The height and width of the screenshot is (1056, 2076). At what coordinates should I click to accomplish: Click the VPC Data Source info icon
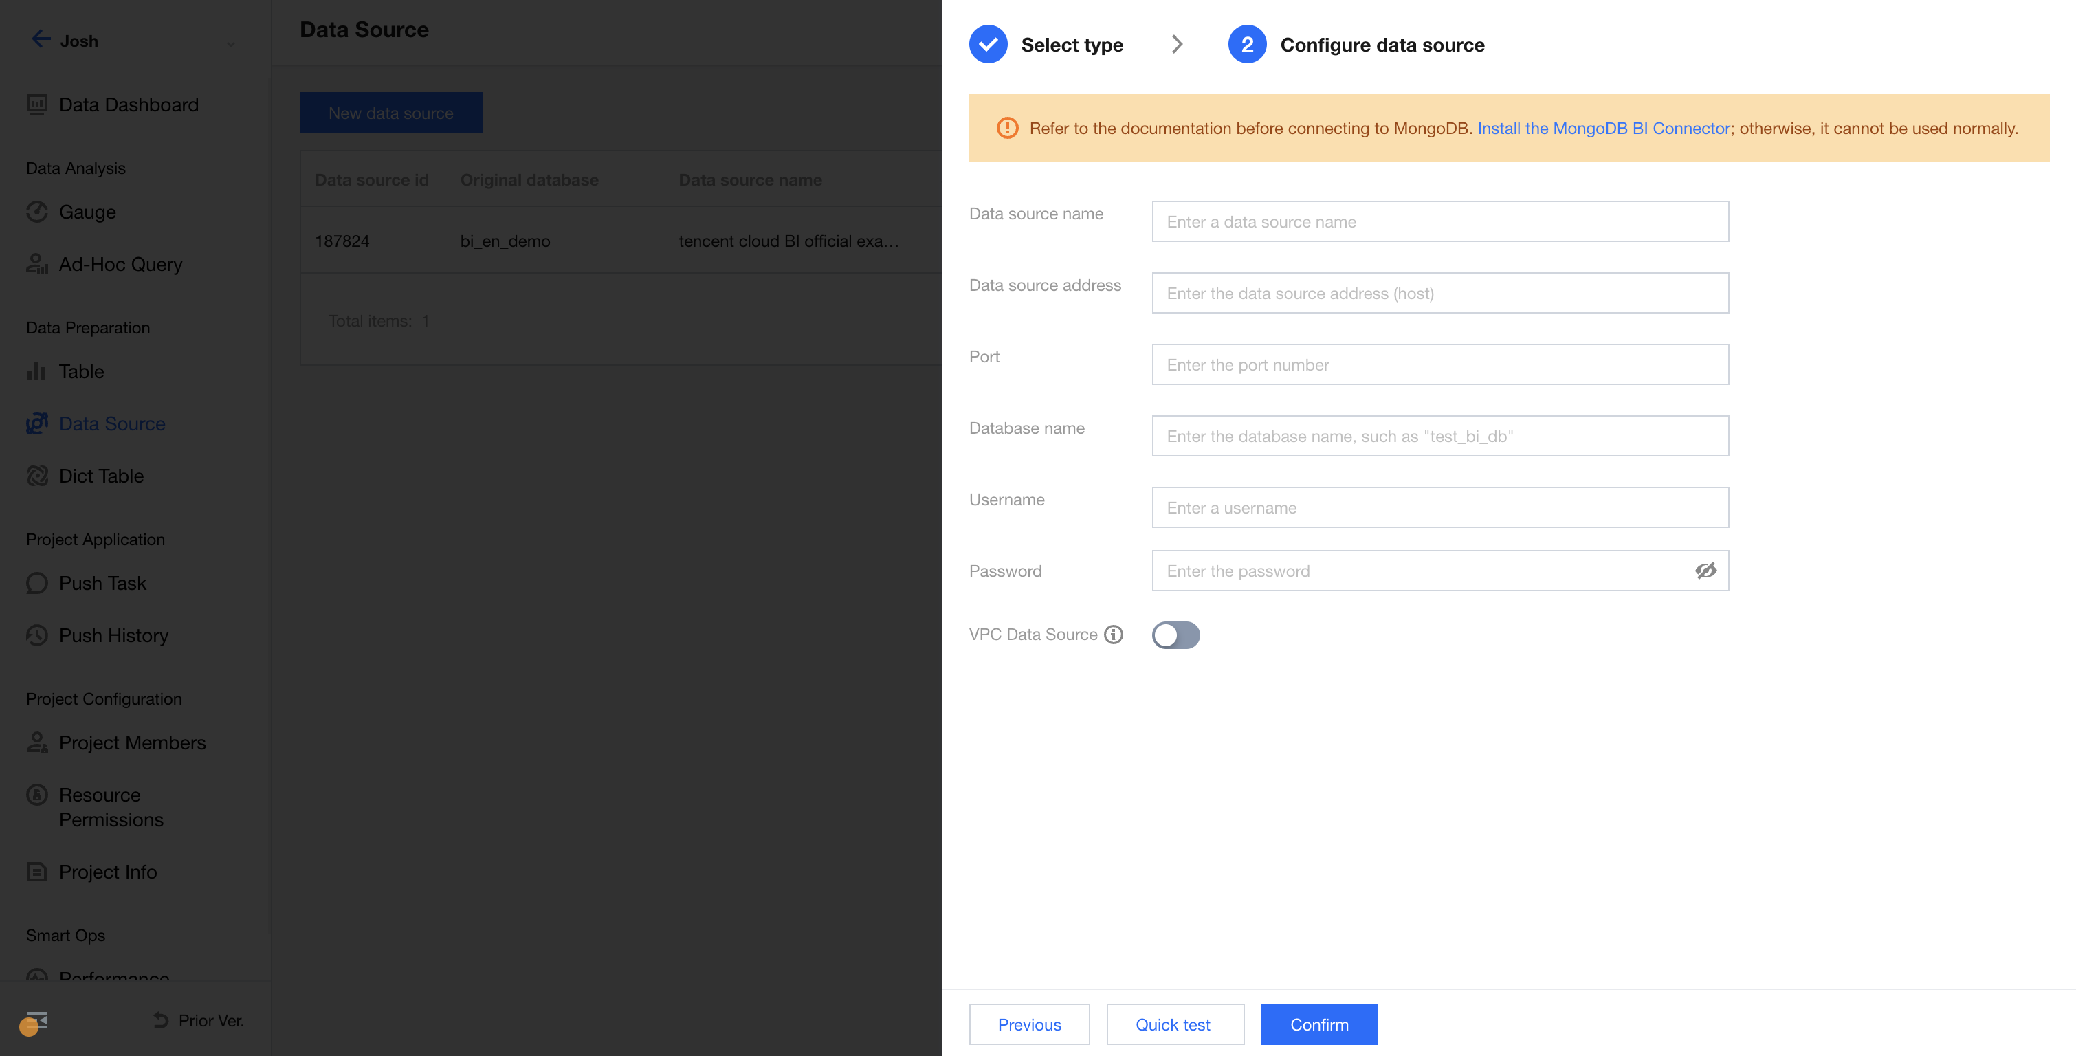(1113, 635)
